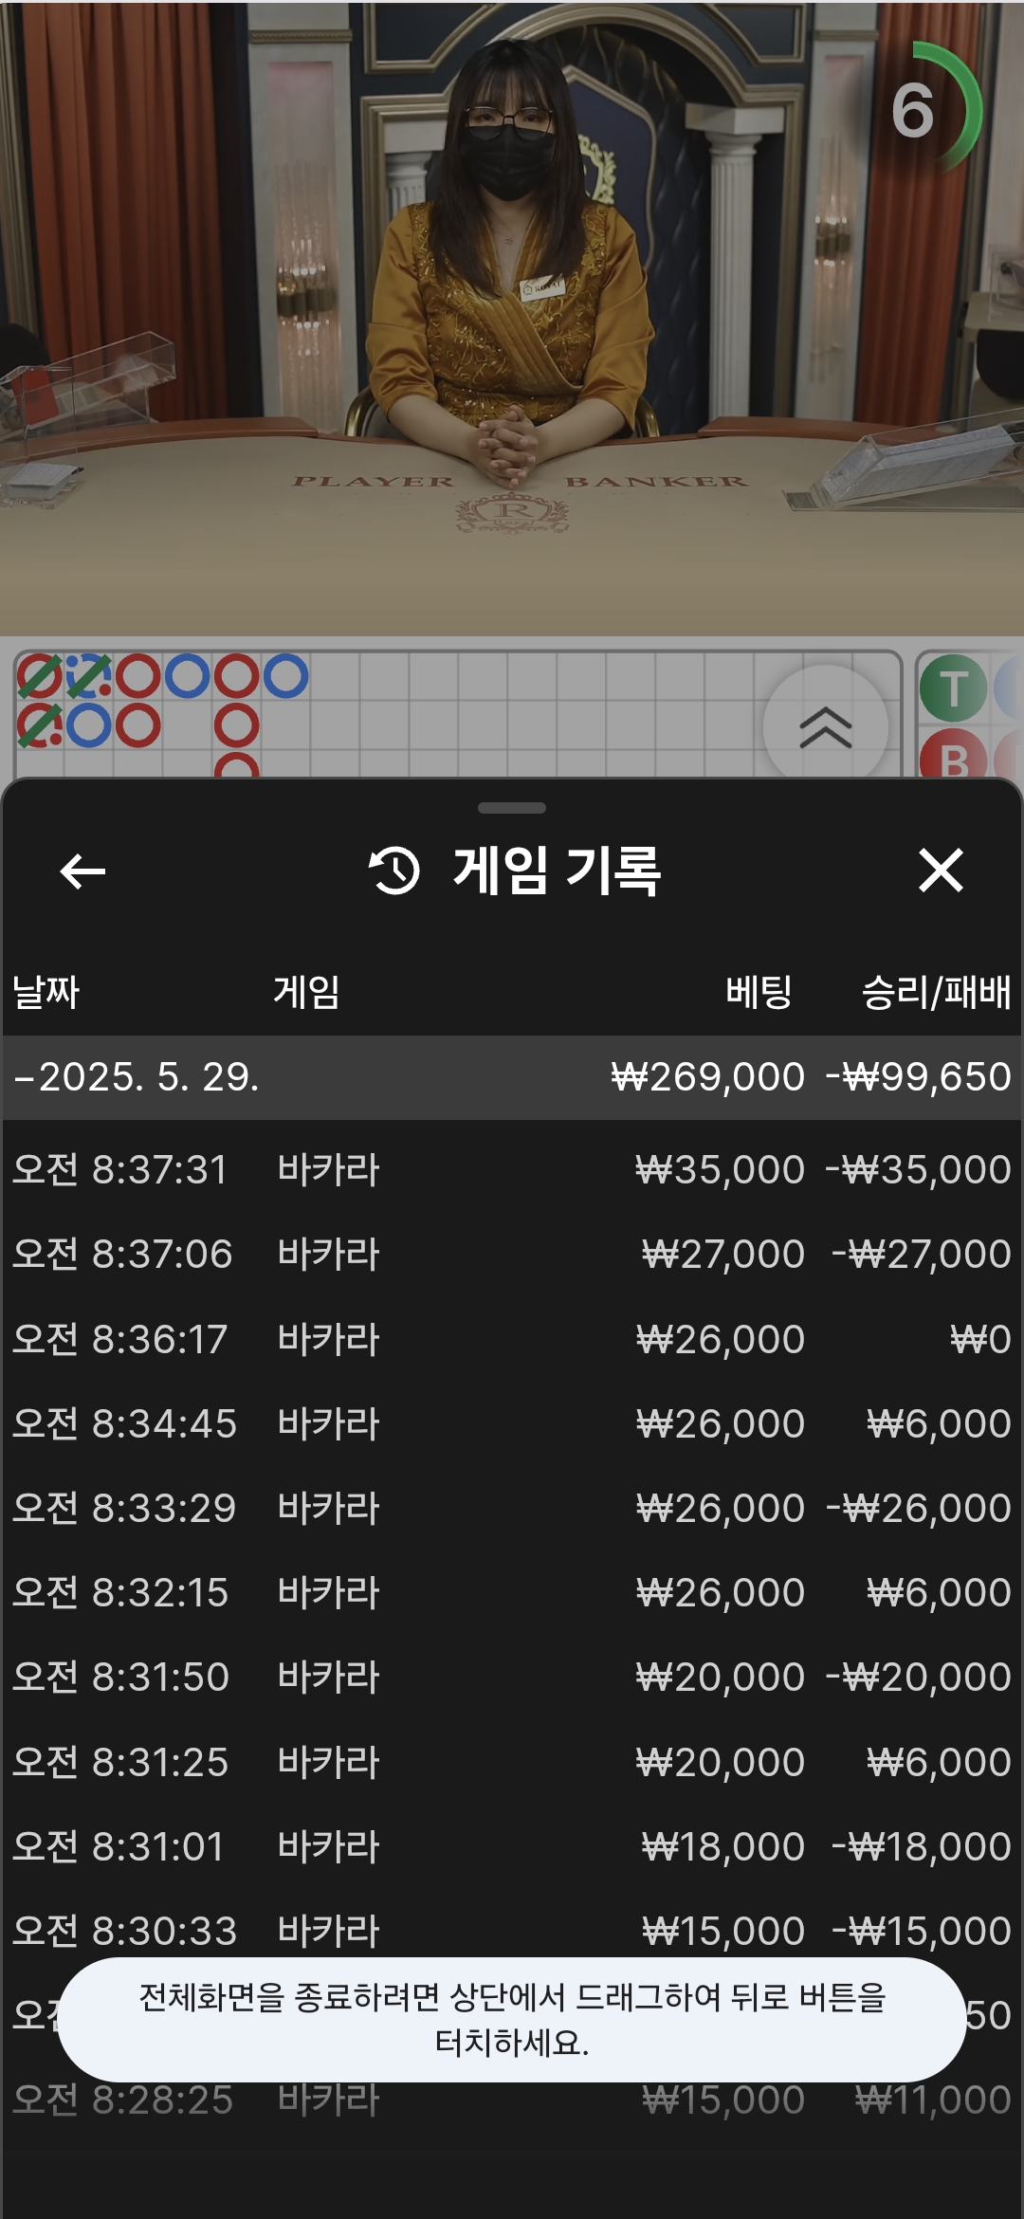Tap the history clock icon
The width and height of the screenshot is (1024, 2219).
[x=394, y=871]
